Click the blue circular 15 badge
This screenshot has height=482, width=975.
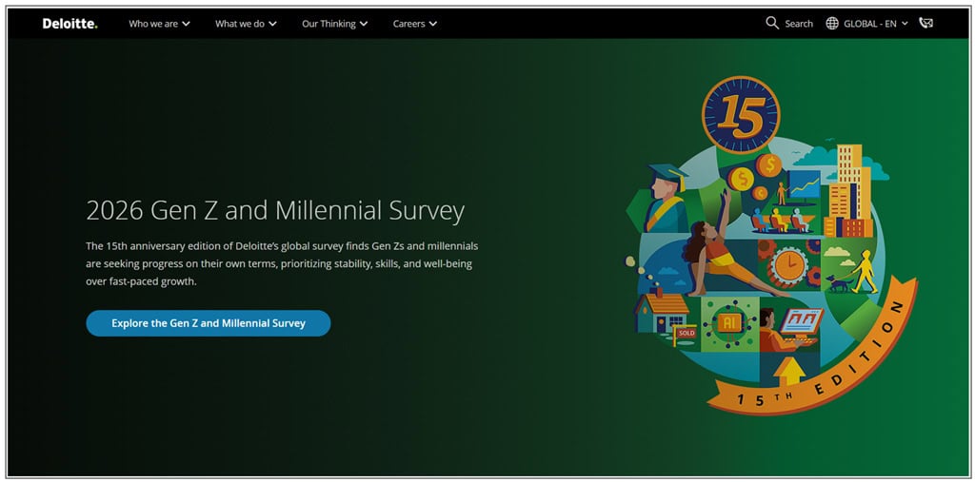[741, 115]
